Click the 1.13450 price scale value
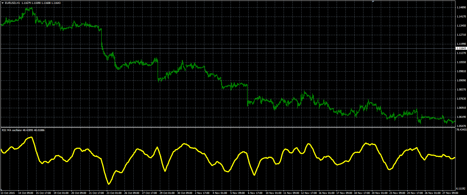Viewport: 467px width, 195px height. pyautogui.click(x=461, y=26)
